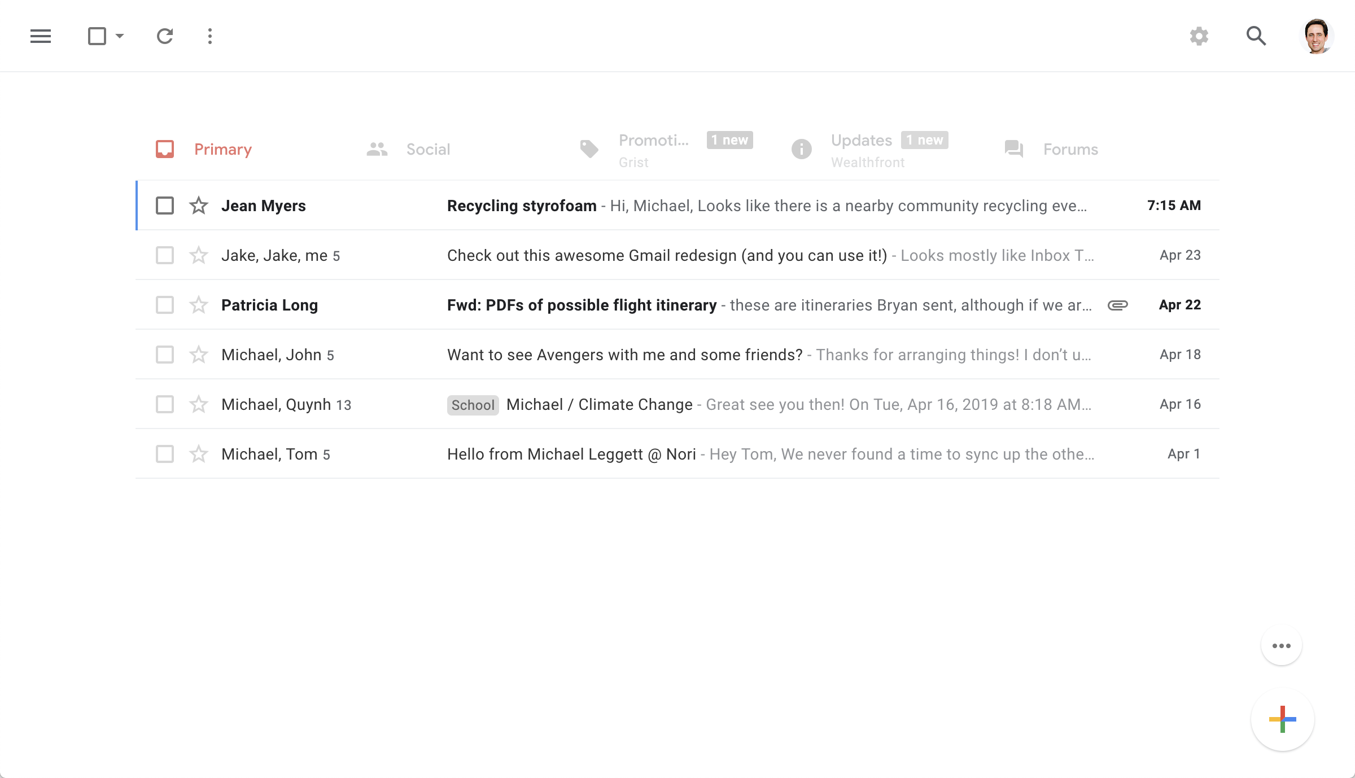This screenshot has height=778, width=1355.
Task: Click attachment paperclip on flight itinerary email
Action: pos(1117,305)
